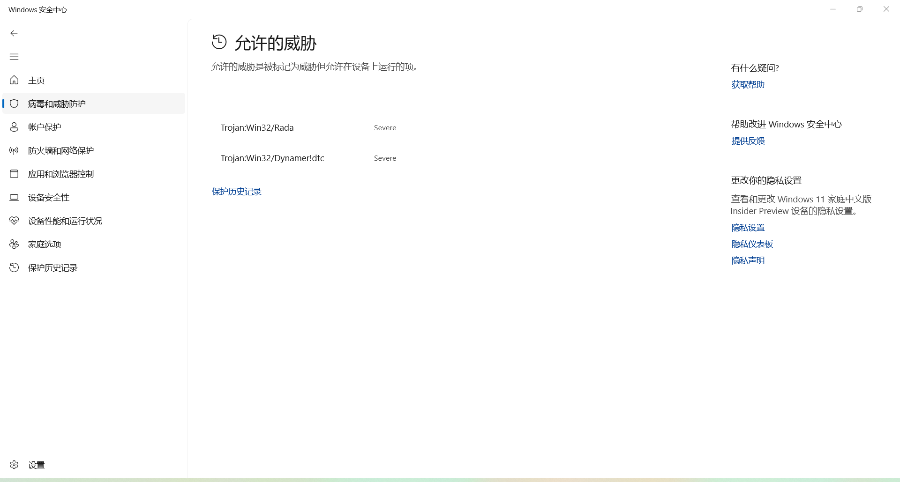900x482 pixels.
Task: Click the shield icon for 病毒和威胁防护
Action: (x=14, y=104)
